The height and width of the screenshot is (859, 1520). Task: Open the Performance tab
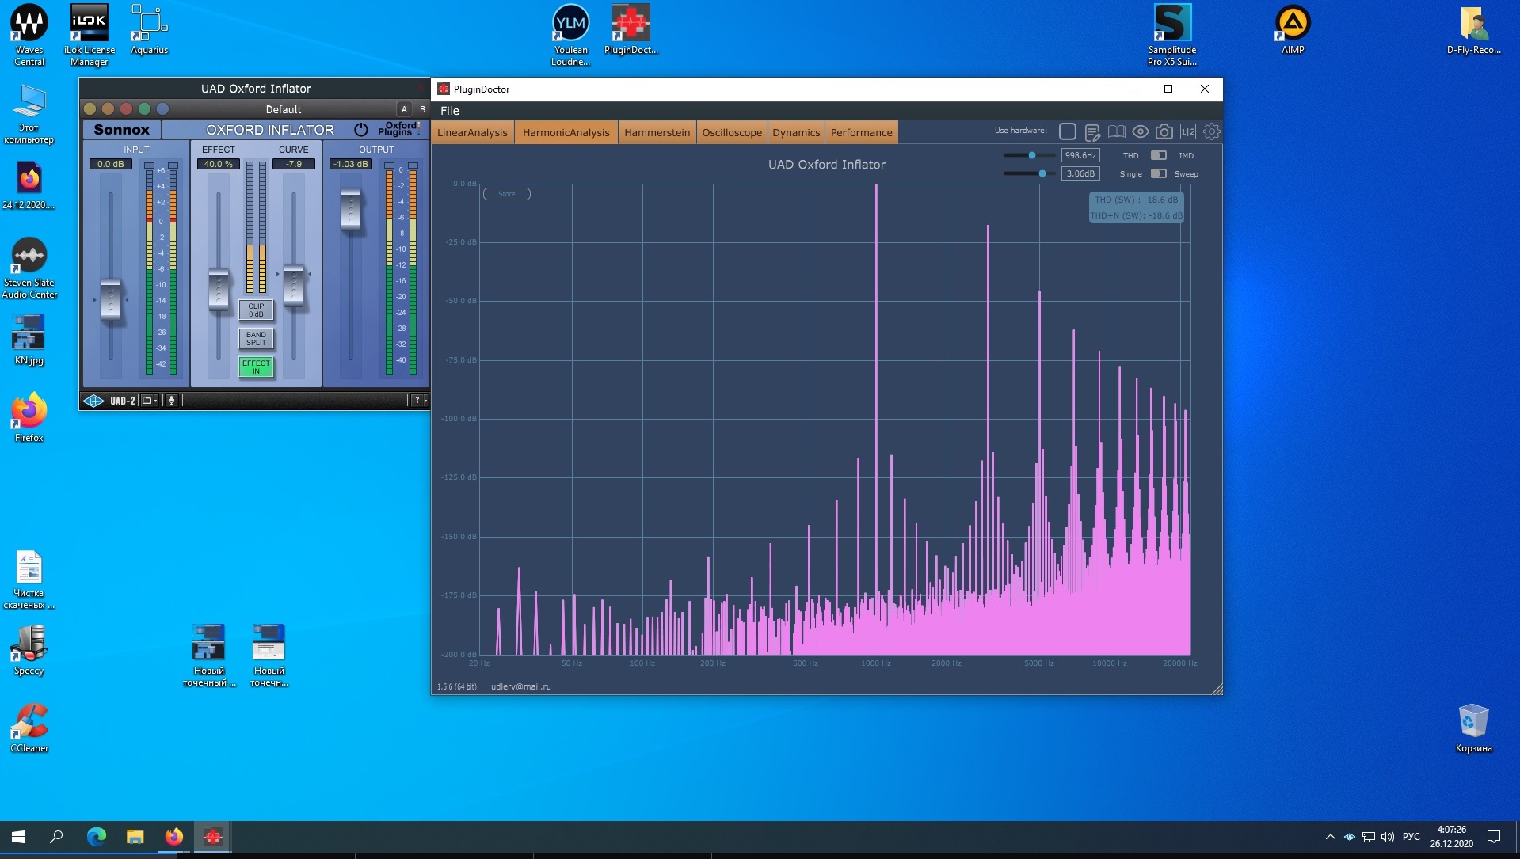861,132
